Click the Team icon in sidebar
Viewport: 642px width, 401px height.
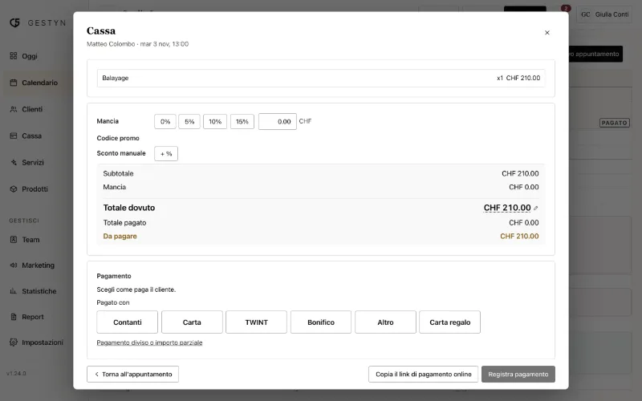point(14,239)
